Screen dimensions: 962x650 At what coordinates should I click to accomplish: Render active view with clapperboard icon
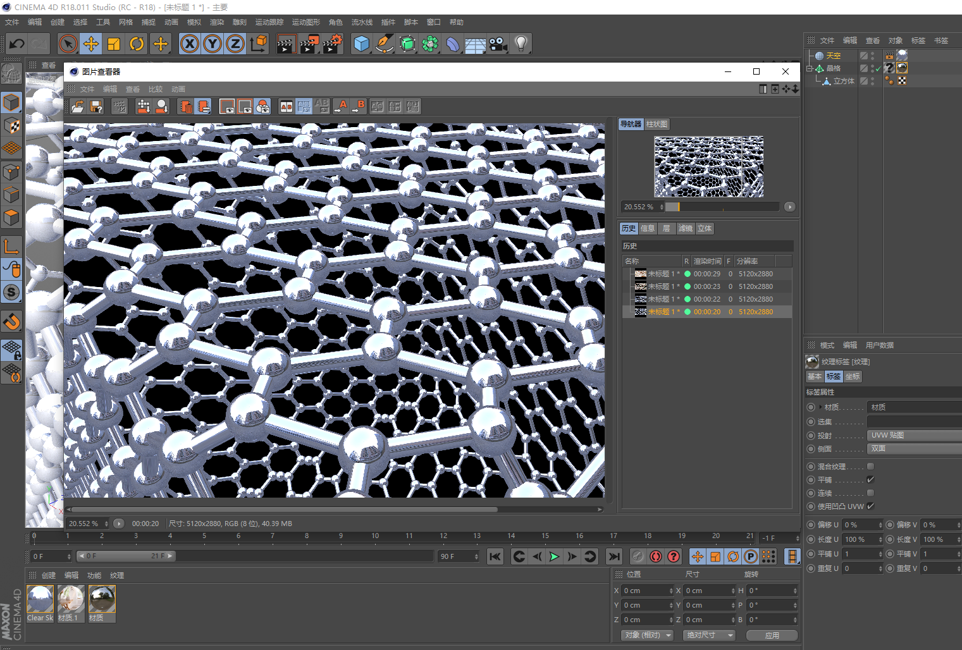(286, 44)
